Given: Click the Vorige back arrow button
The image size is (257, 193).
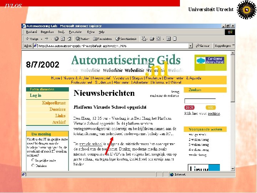Looking at the screenshot, I should click(x=32, y=39).
